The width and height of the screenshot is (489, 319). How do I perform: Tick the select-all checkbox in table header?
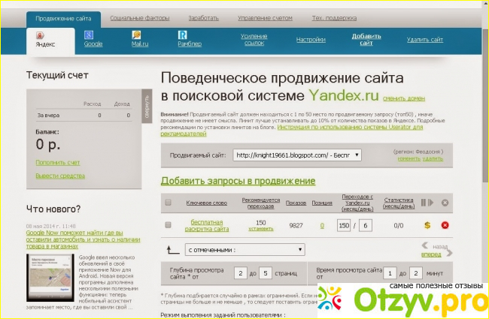(168, 202)
